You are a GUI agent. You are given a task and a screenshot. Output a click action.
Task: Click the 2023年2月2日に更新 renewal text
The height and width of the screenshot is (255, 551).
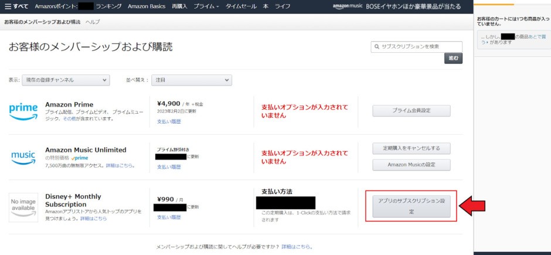click(177, 111)
